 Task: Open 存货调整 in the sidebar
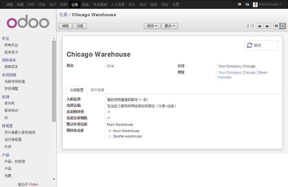tap(11, 88)
